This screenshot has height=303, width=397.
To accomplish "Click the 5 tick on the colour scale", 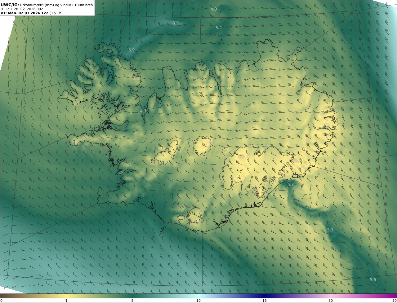I will point(132,301).
